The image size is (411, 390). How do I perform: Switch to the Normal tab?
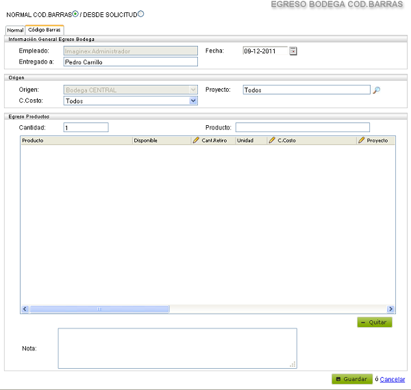(15, 30)
